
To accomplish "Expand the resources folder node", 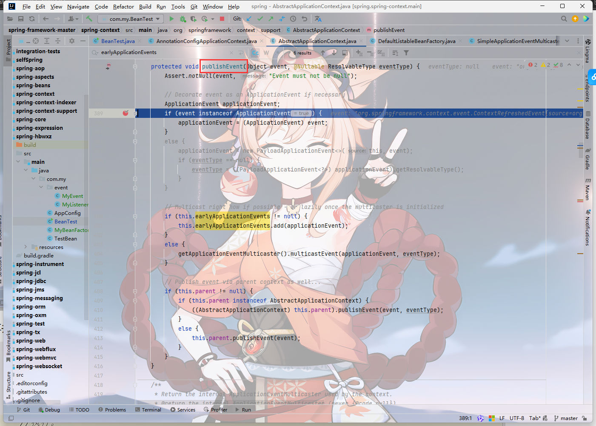I will pos(26,247).
